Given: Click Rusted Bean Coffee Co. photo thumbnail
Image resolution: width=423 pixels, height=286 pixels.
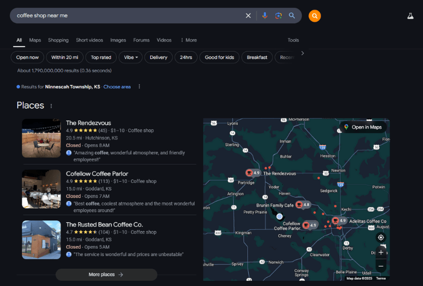Looking at the screenshot, I should pyautogui.click(x=41, y=240).
